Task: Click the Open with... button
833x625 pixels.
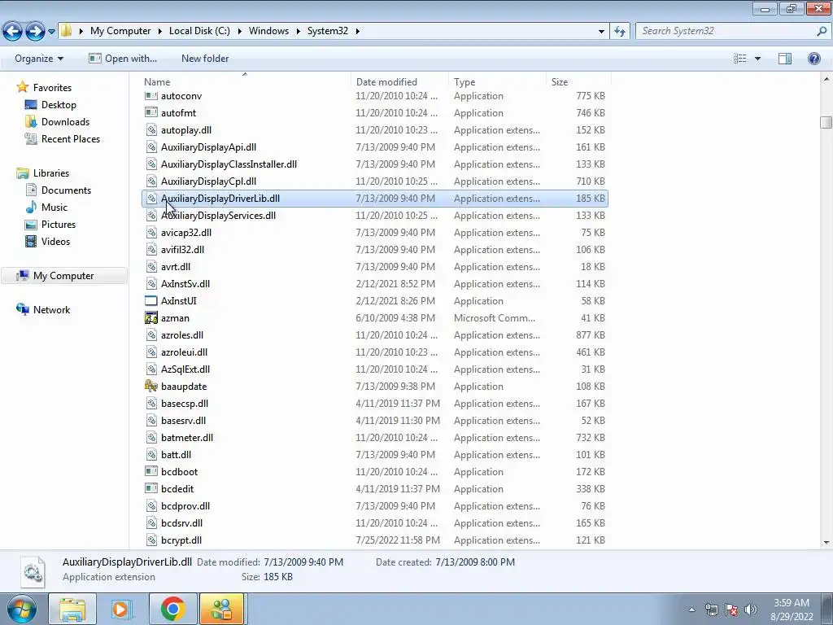Action: (x=123, y=59)
